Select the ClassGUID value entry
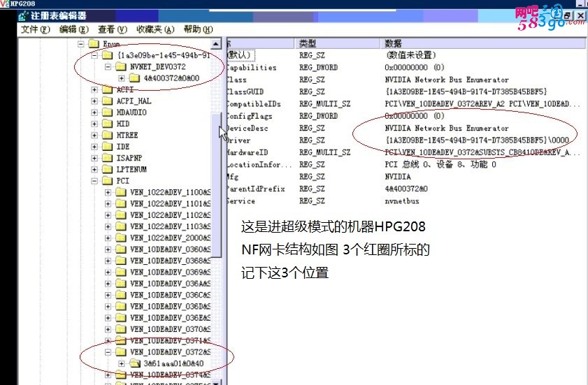Image resolution: width=588 pixels, height=385 pixels. point(245,92)
